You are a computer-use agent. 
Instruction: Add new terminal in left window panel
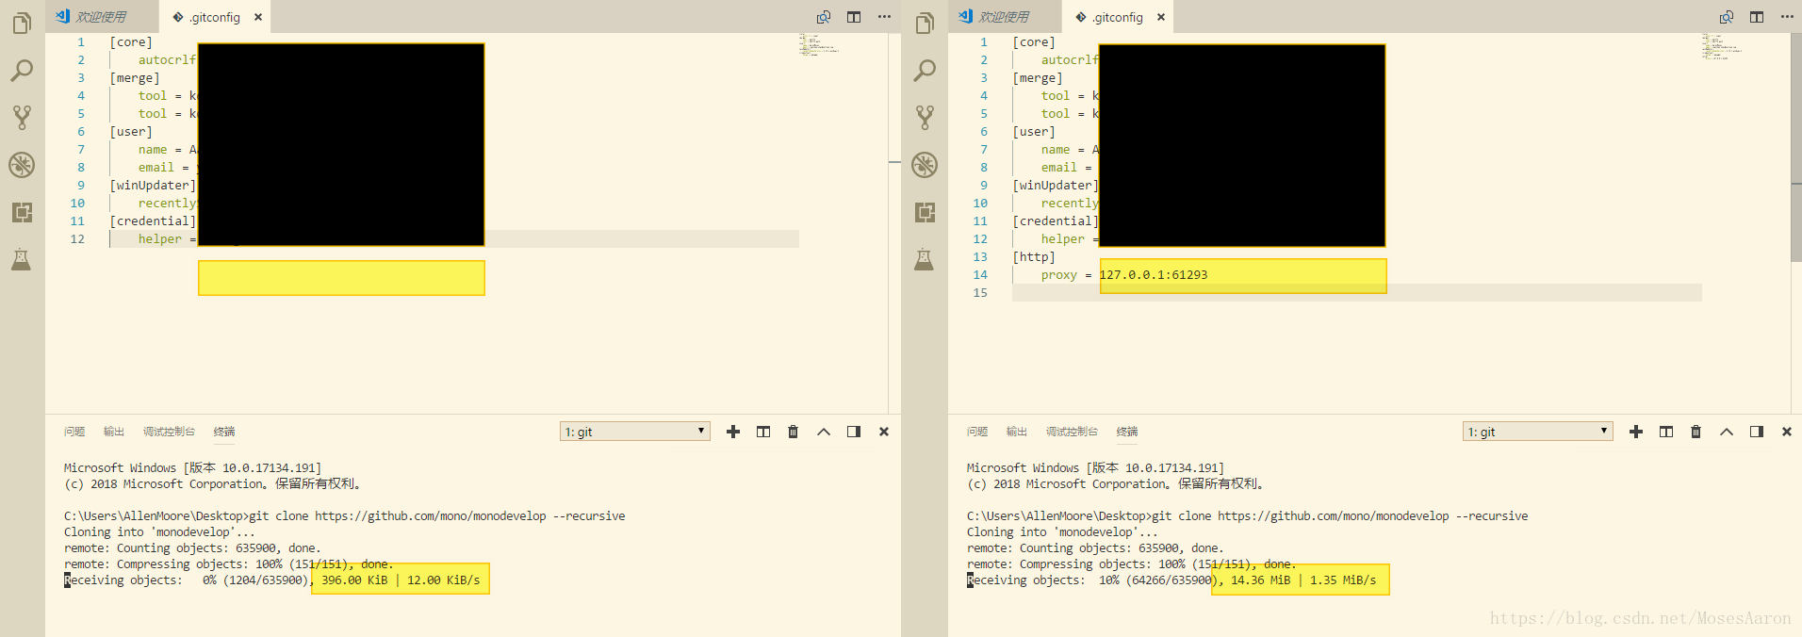[x=733, y=432]
